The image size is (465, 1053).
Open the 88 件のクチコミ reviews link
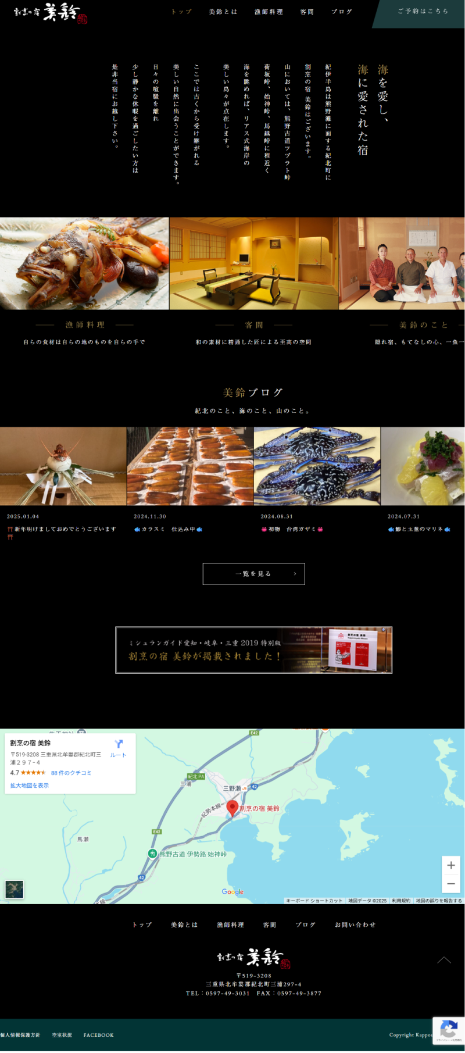71,773
